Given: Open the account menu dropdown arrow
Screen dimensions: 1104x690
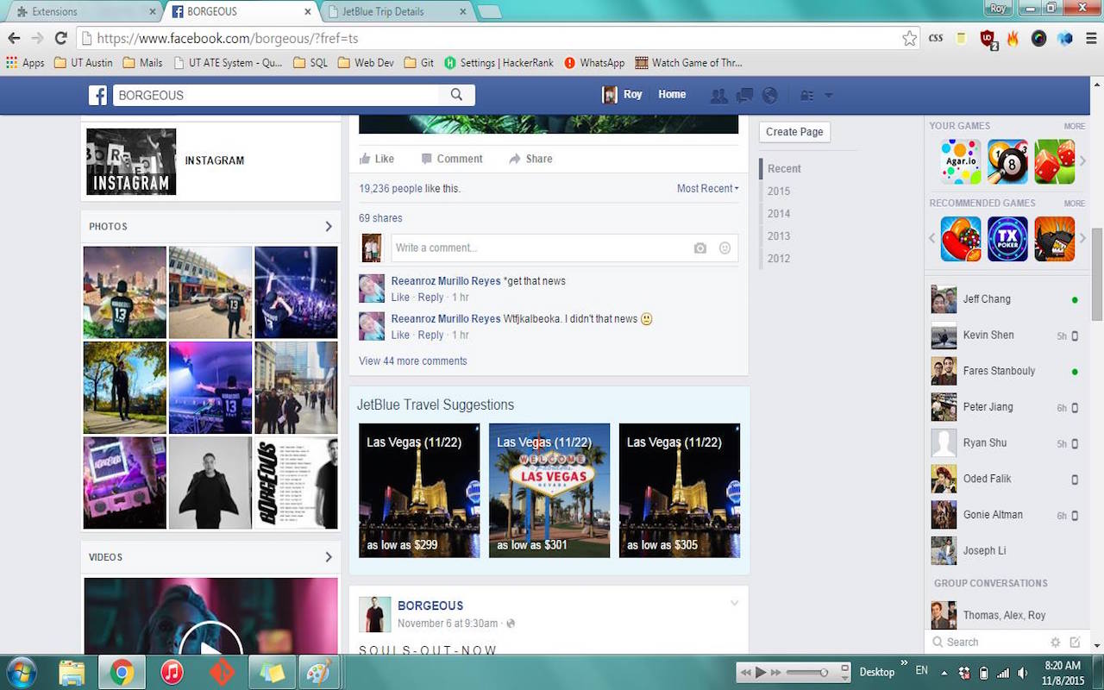Looking at the screenshot, I should [829, 95].
